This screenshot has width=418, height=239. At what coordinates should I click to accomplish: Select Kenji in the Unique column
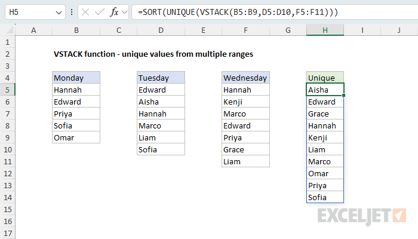pos(325,137)
